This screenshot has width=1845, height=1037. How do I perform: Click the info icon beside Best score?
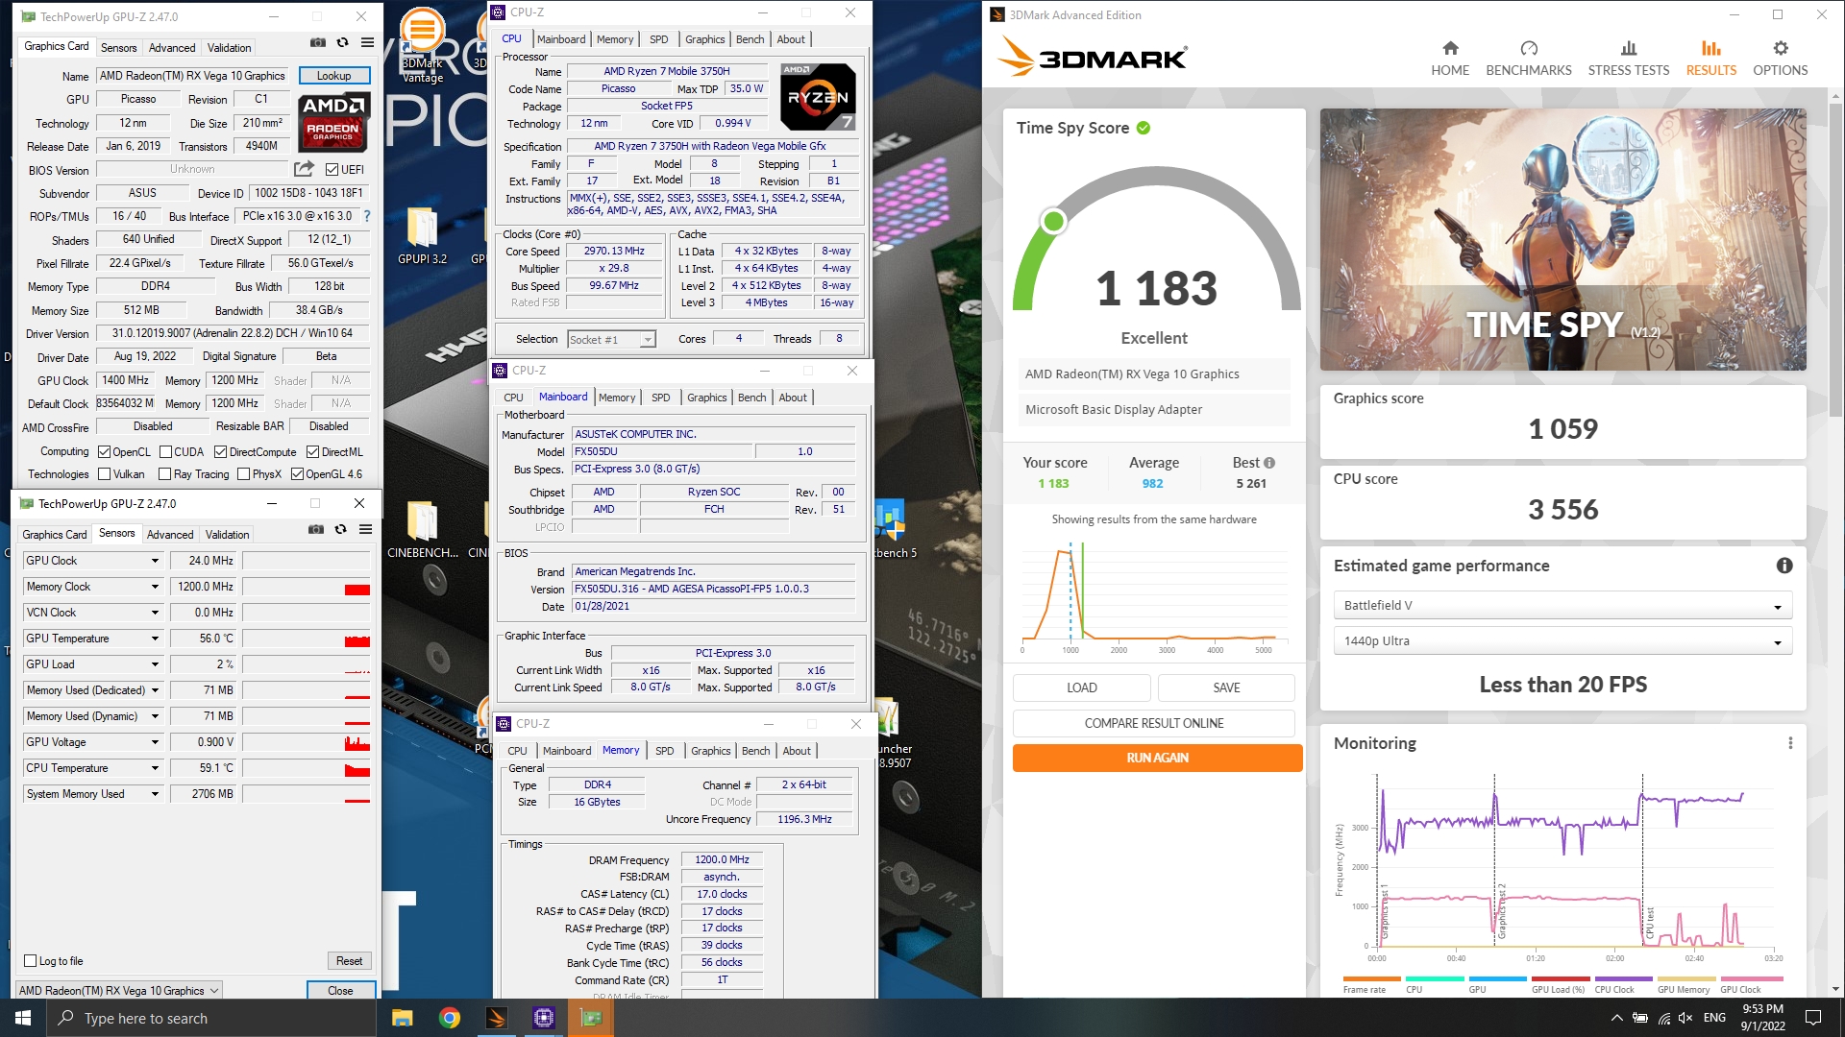(x=1269, y=463)
